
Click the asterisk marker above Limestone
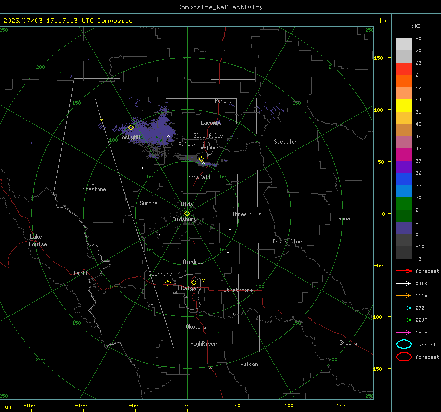click(93, 185)
